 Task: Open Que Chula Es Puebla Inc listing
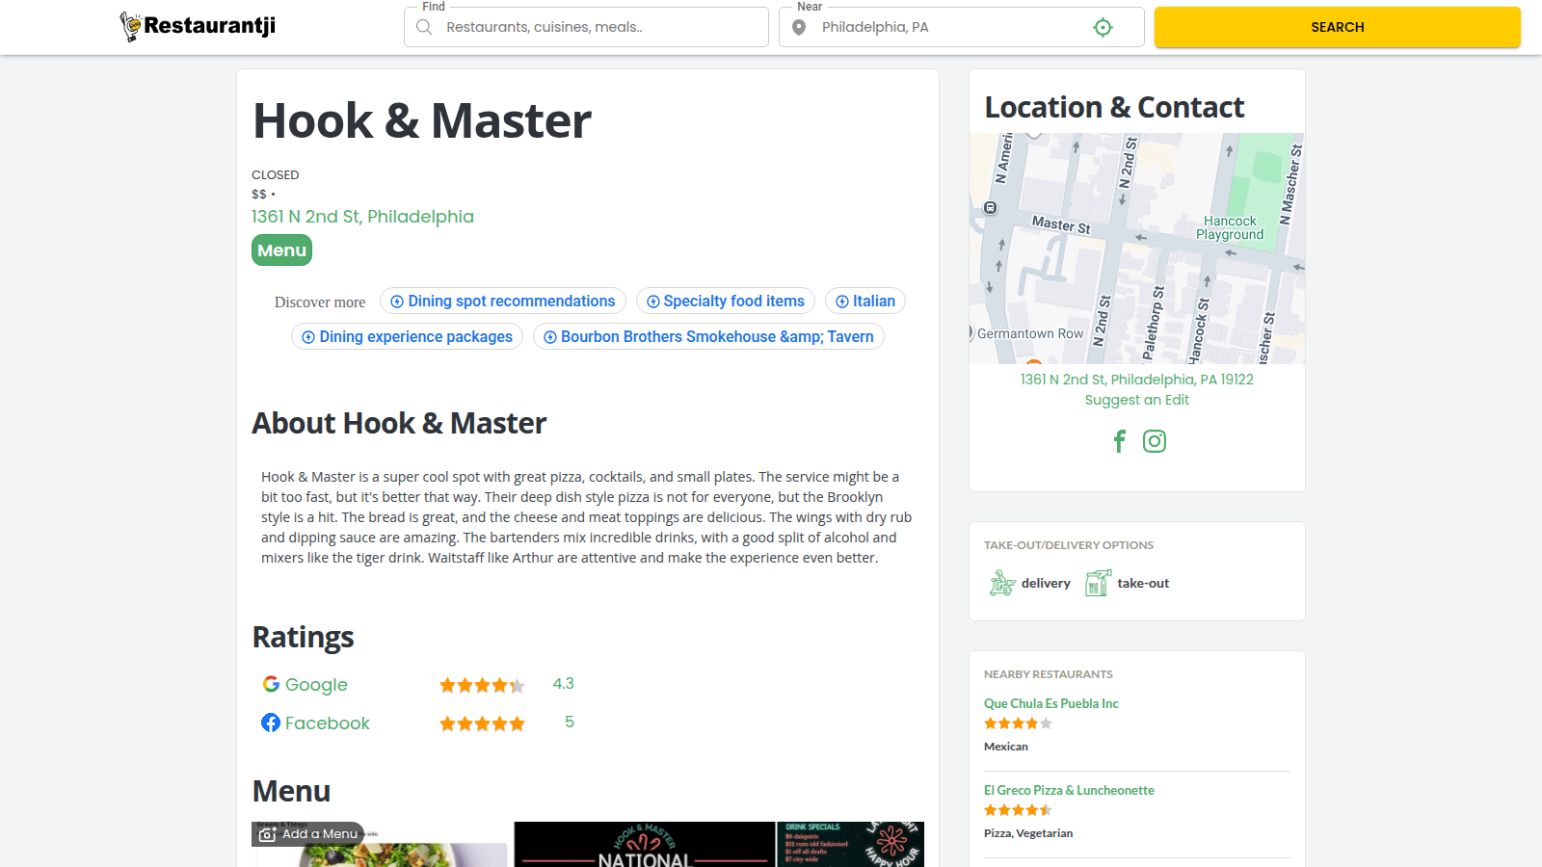coord(1050,703)
